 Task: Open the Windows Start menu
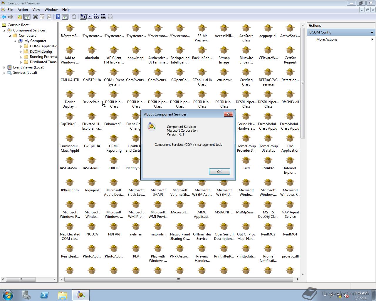(x=8, y=295)
